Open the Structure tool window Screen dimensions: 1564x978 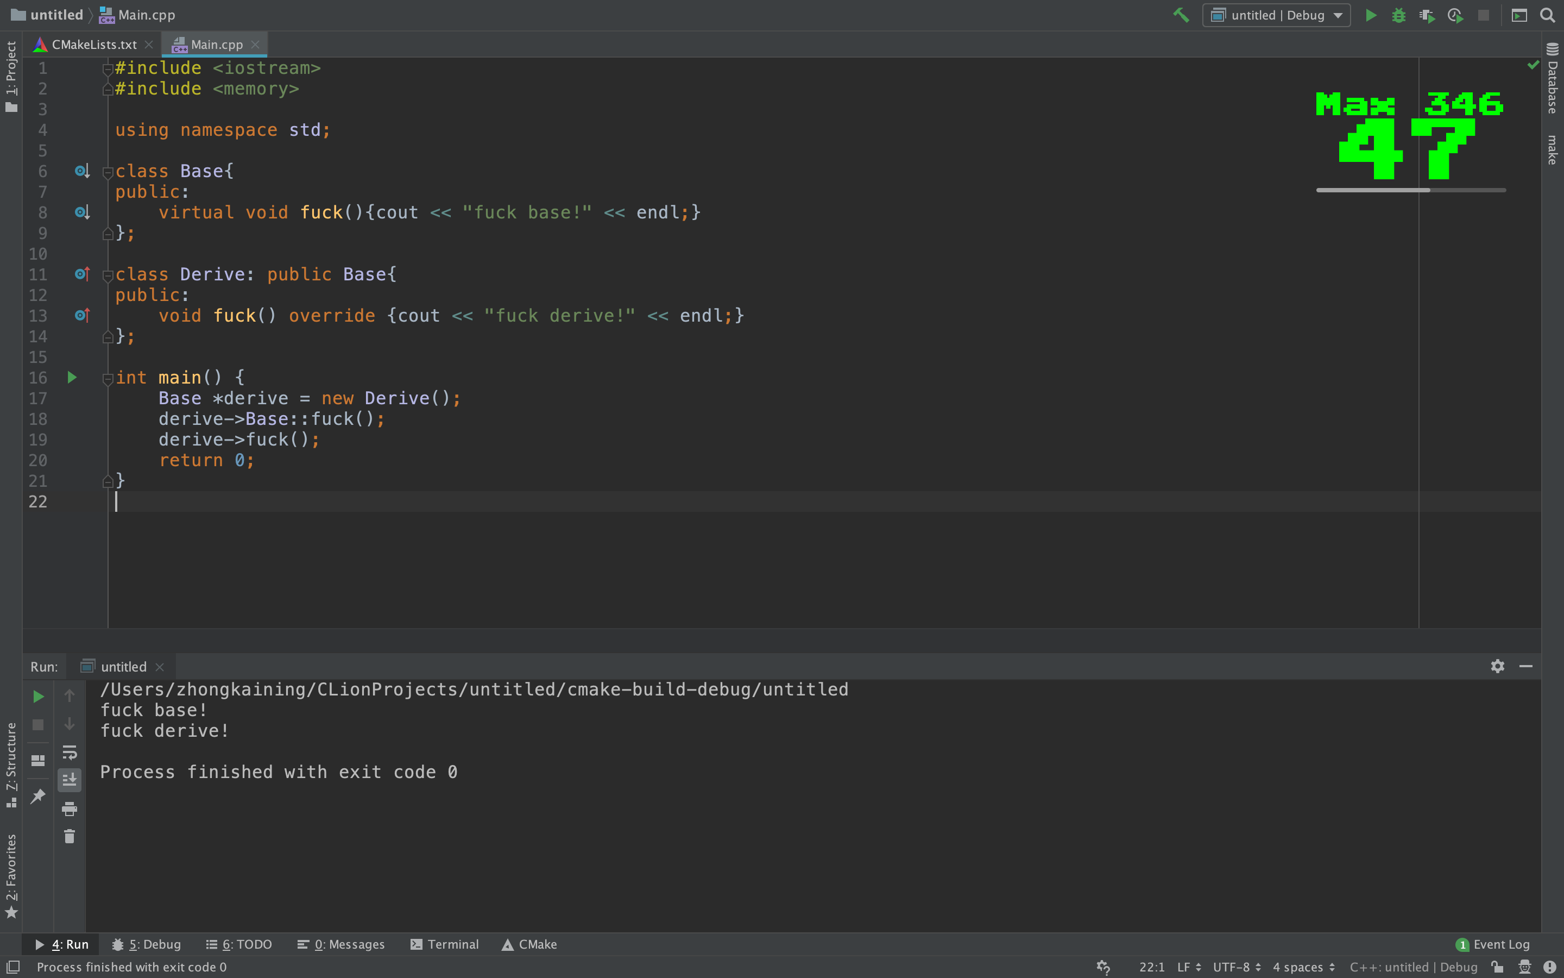[x=11, y=765]
